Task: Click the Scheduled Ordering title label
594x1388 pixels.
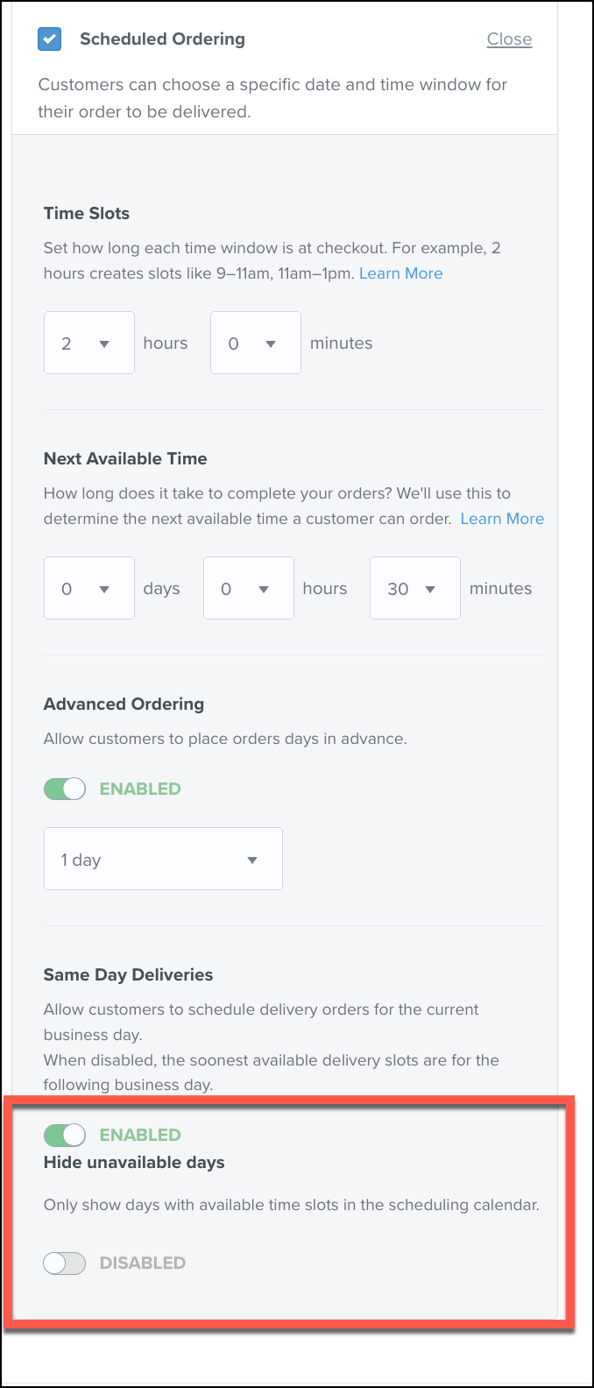Action: point(162,39)
